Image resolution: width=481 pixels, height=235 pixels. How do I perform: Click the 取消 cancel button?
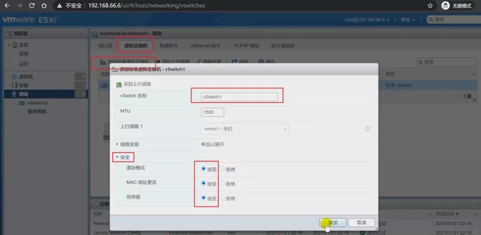point(361,223)
